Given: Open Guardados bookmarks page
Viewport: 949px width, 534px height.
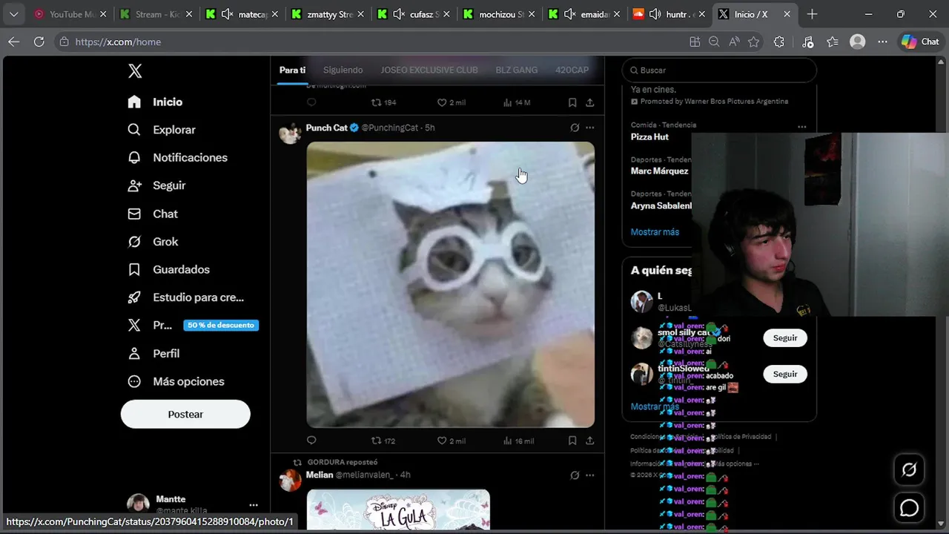Looking at the screenshot, I should click(168, 269).
